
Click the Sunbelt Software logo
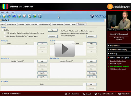coord(118,7)
